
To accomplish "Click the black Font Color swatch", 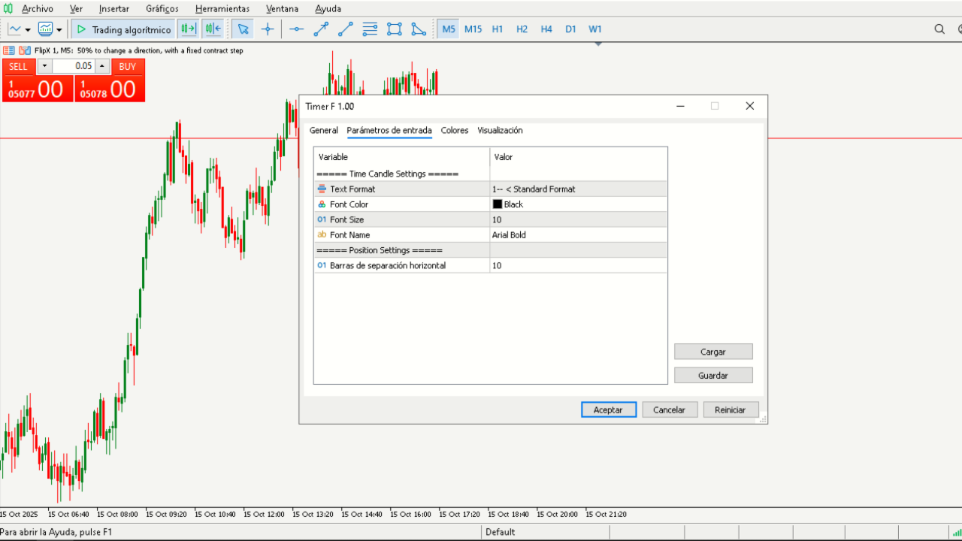I will tap(497, 204).
